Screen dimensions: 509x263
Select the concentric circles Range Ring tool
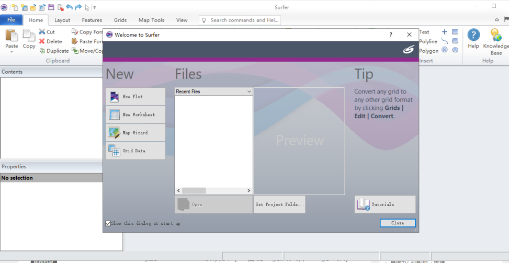pyautogui.click(x=445, y=50)
